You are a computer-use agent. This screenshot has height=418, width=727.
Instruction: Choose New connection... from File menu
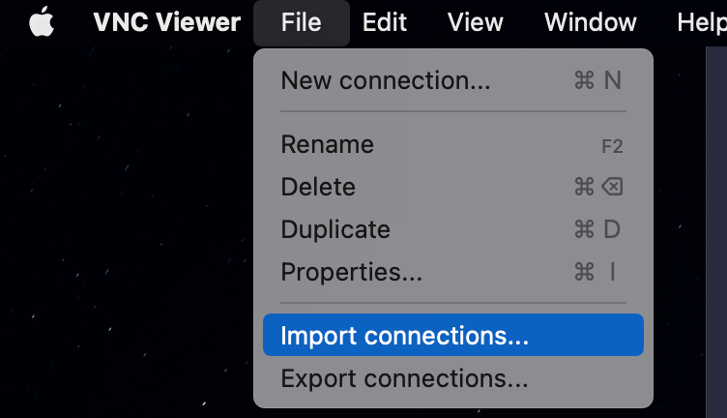coord(385,80)
